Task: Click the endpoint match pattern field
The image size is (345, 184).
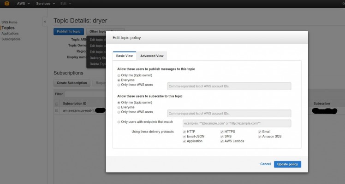Action: [x=236, y=123]
